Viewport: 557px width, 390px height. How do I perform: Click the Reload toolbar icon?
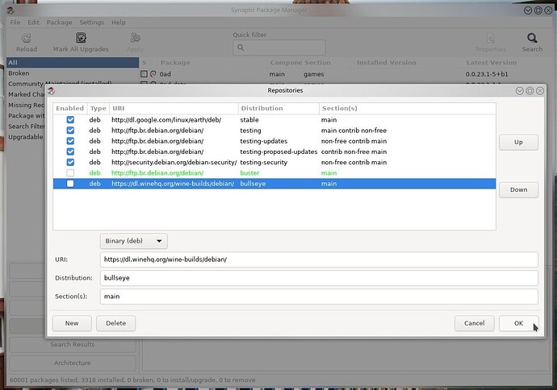click(x=26, y=38)
